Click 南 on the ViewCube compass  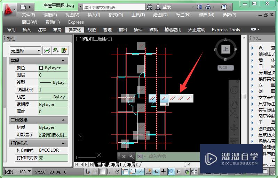225,59
